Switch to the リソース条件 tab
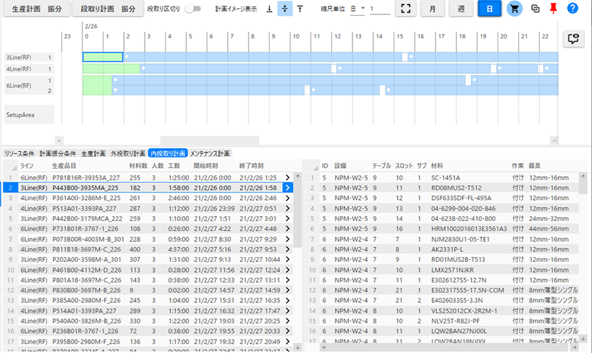The height and width of the screenshot is (353, 592). coord(19,153)
